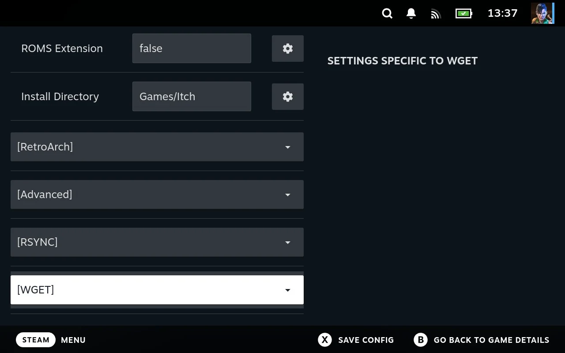Expand the highlighted [WGET] section
This screenshot has width=565, height=353.
(157, 290)
